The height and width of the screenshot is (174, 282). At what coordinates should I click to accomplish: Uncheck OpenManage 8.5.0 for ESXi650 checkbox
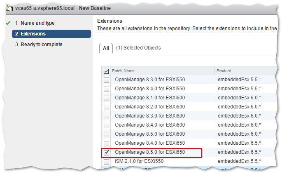pos(106,153)
